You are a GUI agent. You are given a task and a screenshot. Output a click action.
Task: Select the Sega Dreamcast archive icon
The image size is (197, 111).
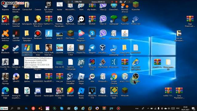(190, 21)
